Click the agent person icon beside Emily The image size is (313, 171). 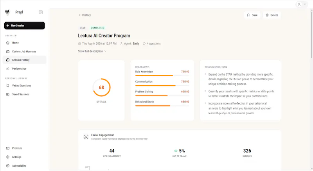point(121,43)
